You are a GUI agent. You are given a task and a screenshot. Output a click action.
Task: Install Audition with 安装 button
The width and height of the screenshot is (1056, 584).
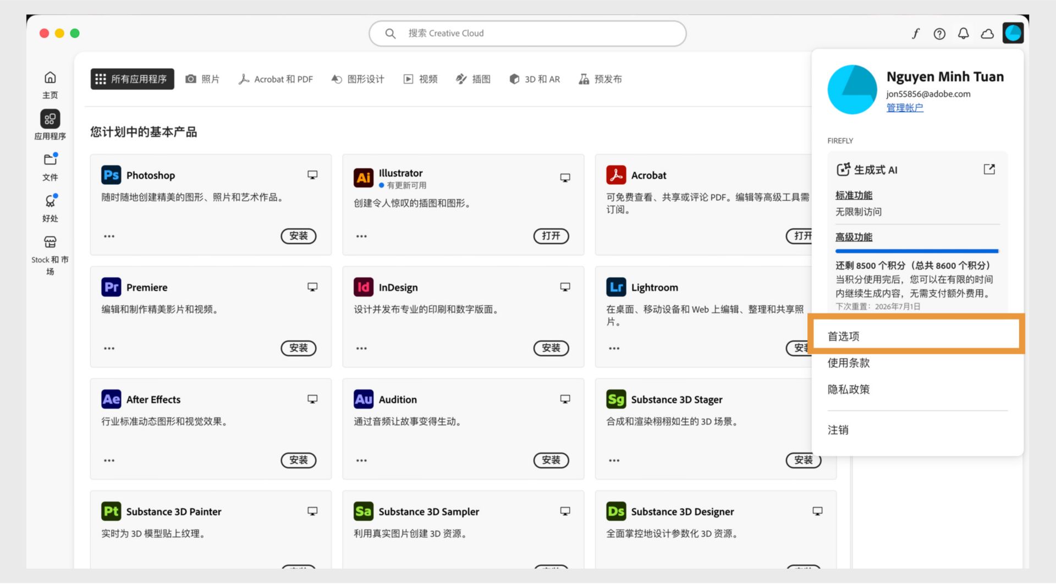click(551, 460)
